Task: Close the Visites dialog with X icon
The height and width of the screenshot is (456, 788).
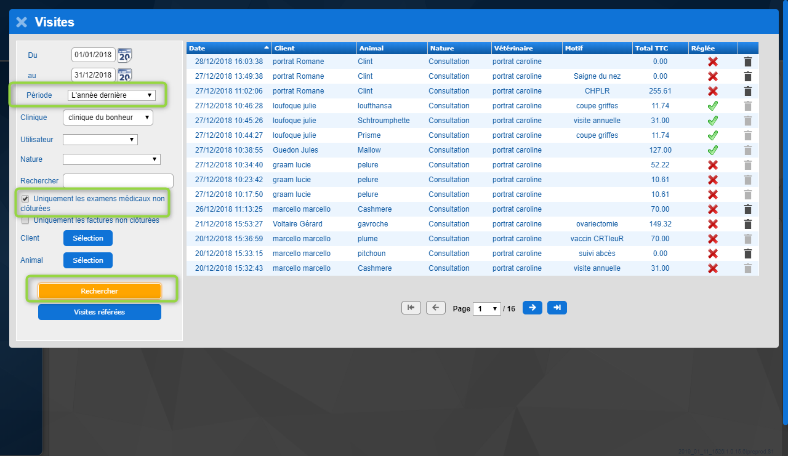Action: click(22, 22)
